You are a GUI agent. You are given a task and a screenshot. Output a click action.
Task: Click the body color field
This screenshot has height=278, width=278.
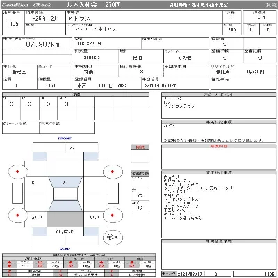pyautogui.click(x=19, y=71)
